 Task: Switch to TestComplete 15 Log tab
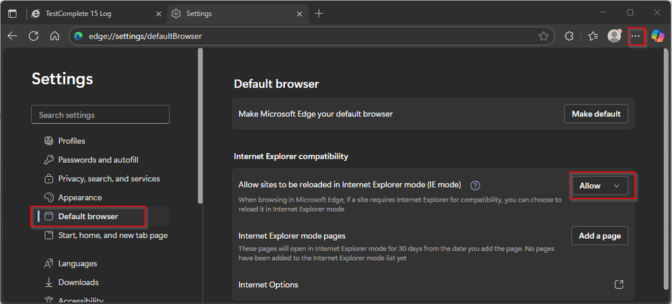[94, 13]
